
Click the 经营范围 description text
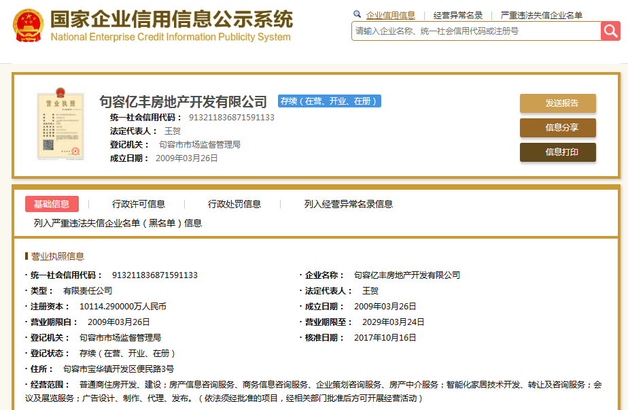[x=313, y=391]
